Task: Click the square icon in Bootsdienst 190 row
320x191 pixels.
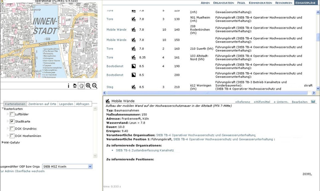Action: [x=134, y=66]
